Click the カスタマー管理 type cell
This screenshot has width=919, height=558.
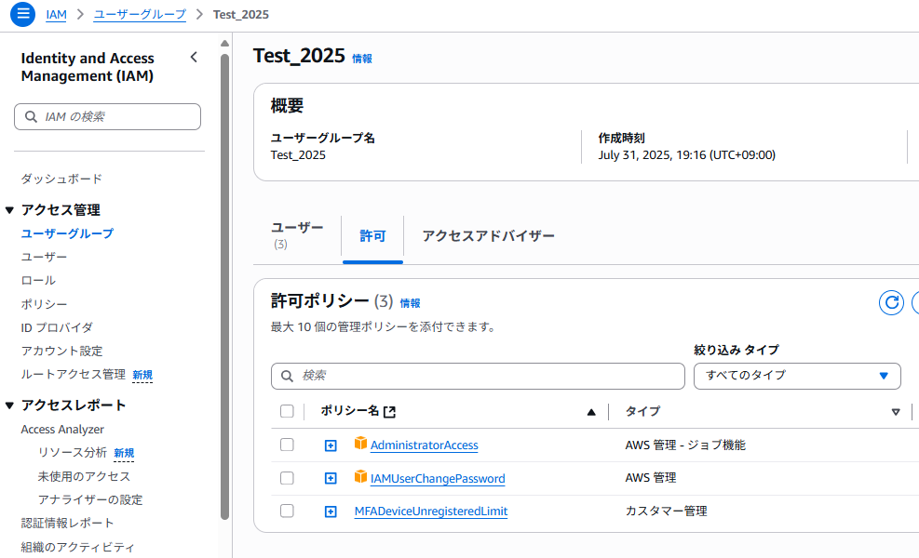(x=666, y=511)
